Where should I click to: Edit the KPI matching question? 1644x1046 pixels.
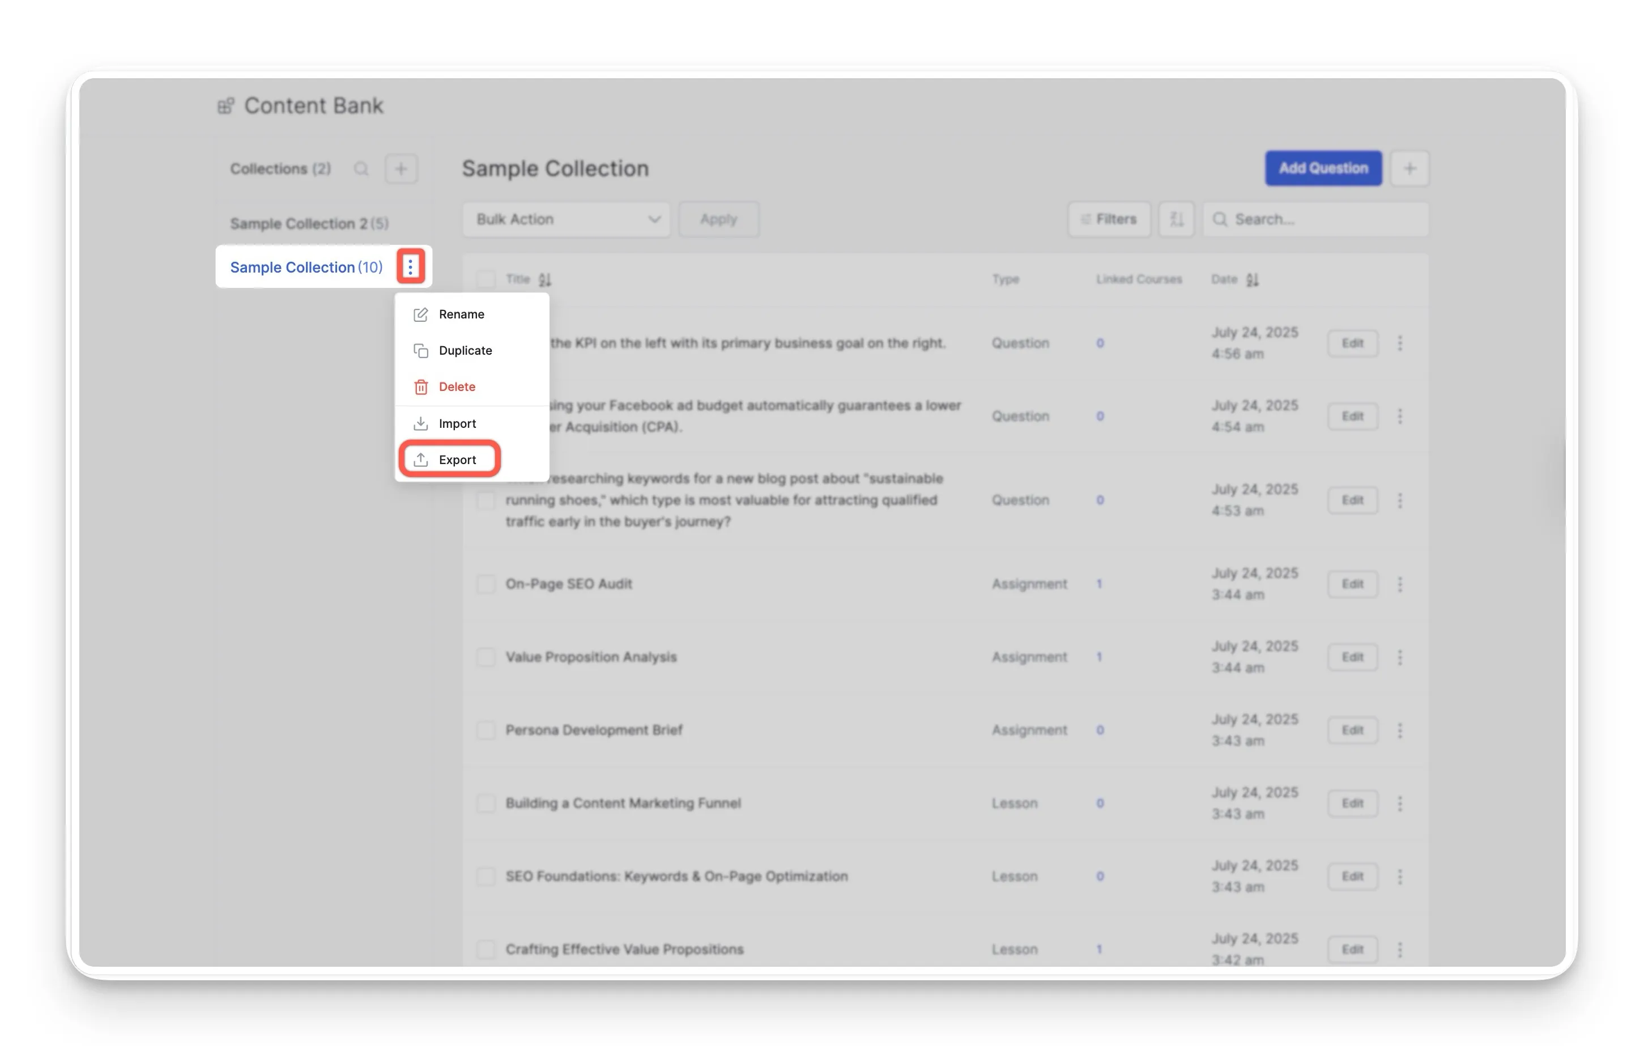point(1352,343)
